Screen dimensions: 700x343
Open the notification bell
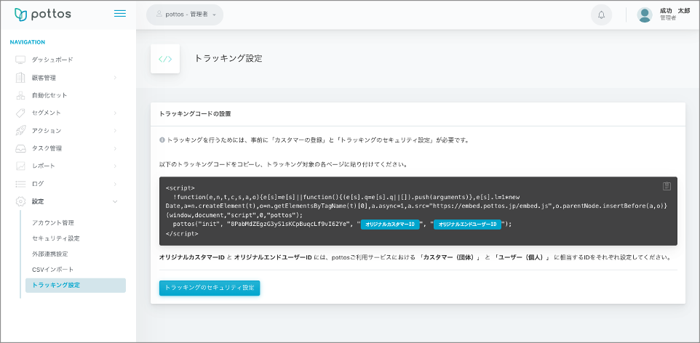click(x=601, y=15)
